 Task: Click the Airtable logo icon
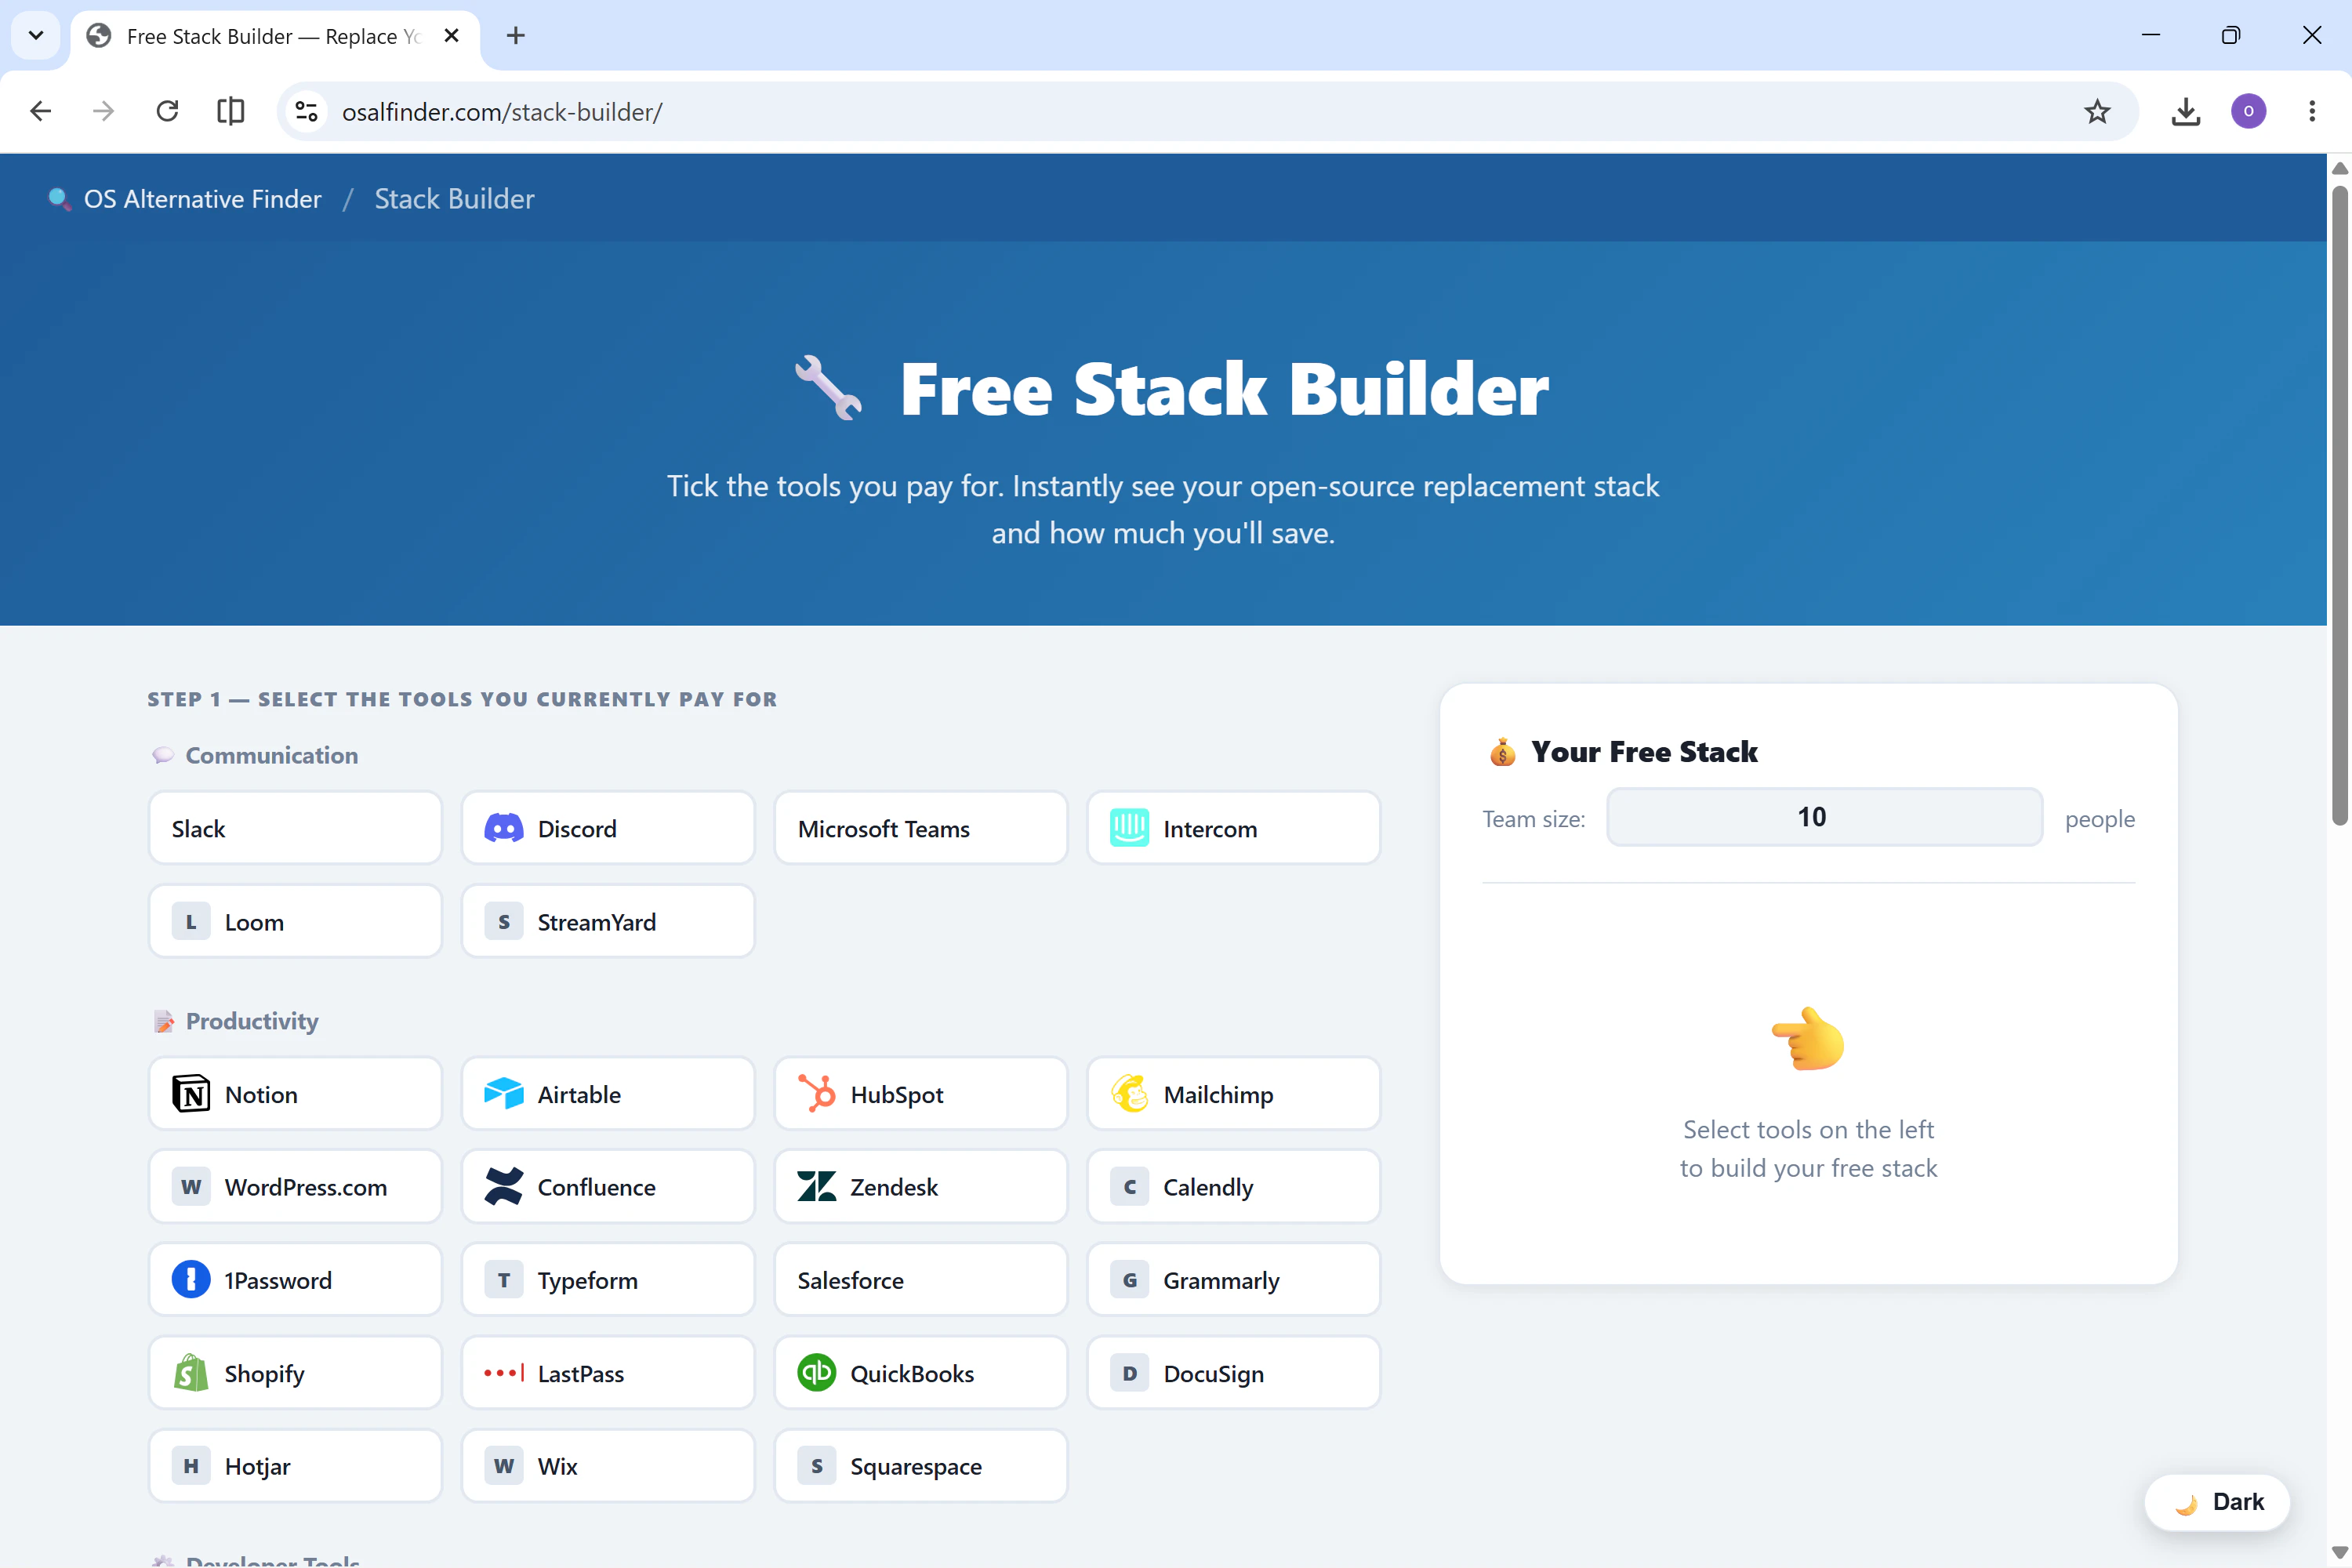click(504, 1094)
